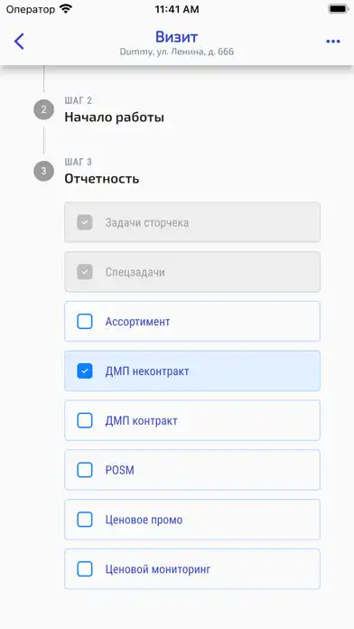Expand the Начало работы step
Image resolution: width=354 pixels, height=629 pixels.
point(115,117)
